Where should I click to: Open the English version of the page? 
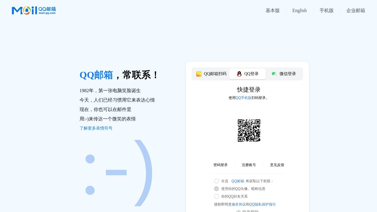point(300,11)
